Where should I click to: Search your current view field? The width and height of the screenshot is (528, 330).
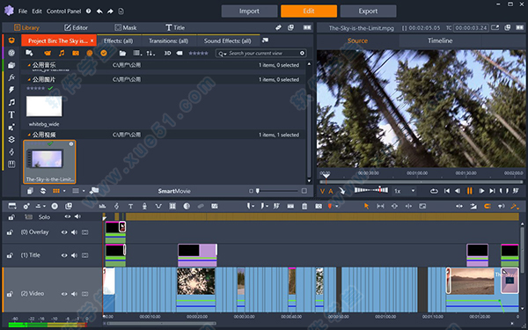point(260,53)
